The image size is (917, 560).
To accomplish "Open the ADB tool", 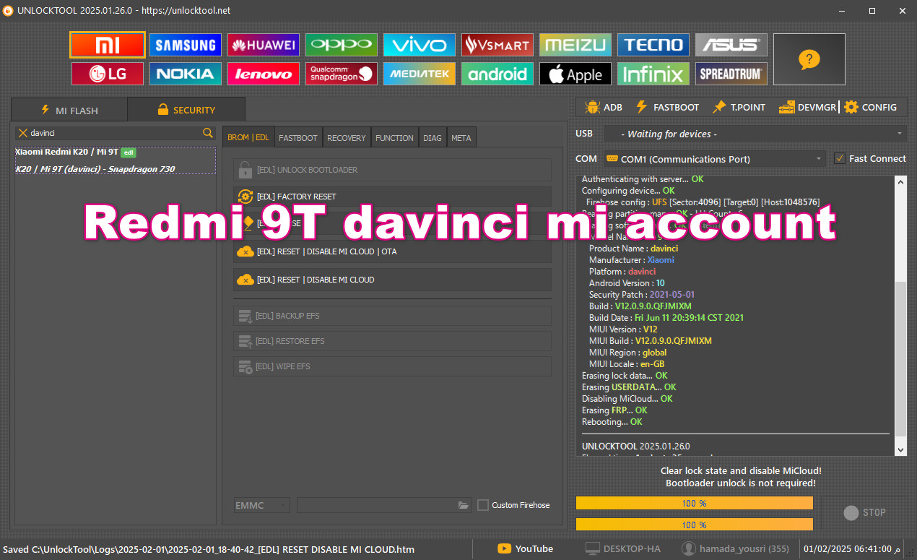I will [x=604, y=107].
